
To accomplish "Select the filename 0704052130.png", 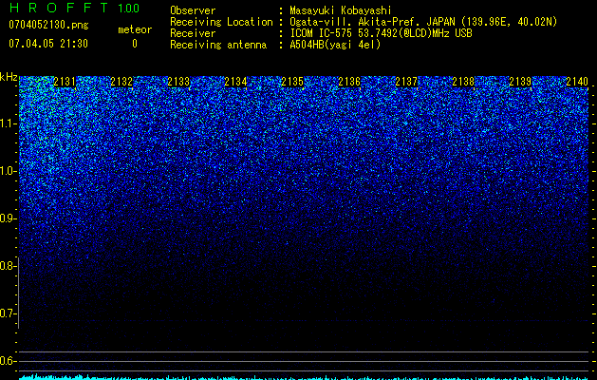I will 48,25.
